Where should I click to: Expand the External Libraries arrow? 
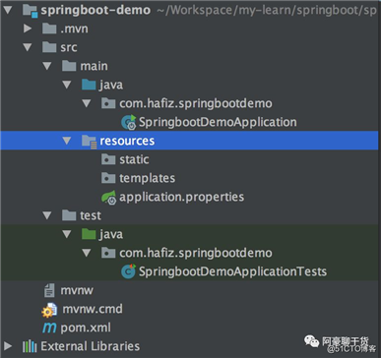[x=8, y=346]
